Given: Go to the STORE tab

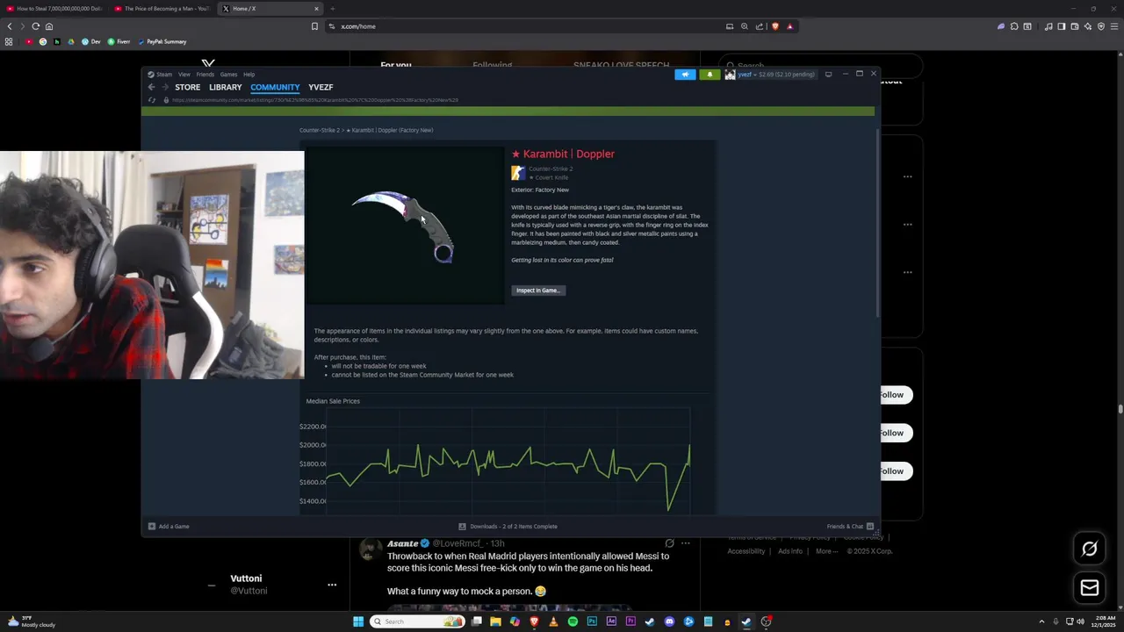Looking at the screenshot, I should [187, 87].
